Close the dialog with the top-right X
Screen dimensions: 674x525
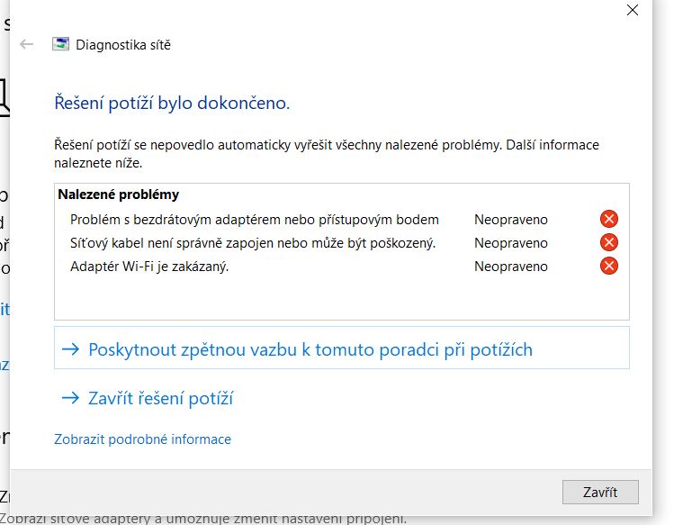(x=632, y=10)
